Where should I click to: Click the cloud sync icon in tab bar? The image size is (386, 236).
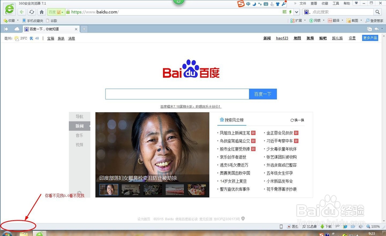point(17,29)
